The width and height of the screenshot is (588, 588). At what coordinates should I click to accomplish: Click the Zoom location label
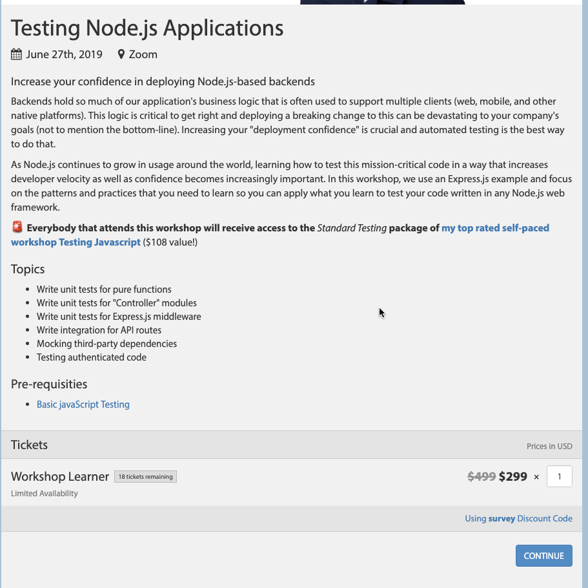point(143,54)
